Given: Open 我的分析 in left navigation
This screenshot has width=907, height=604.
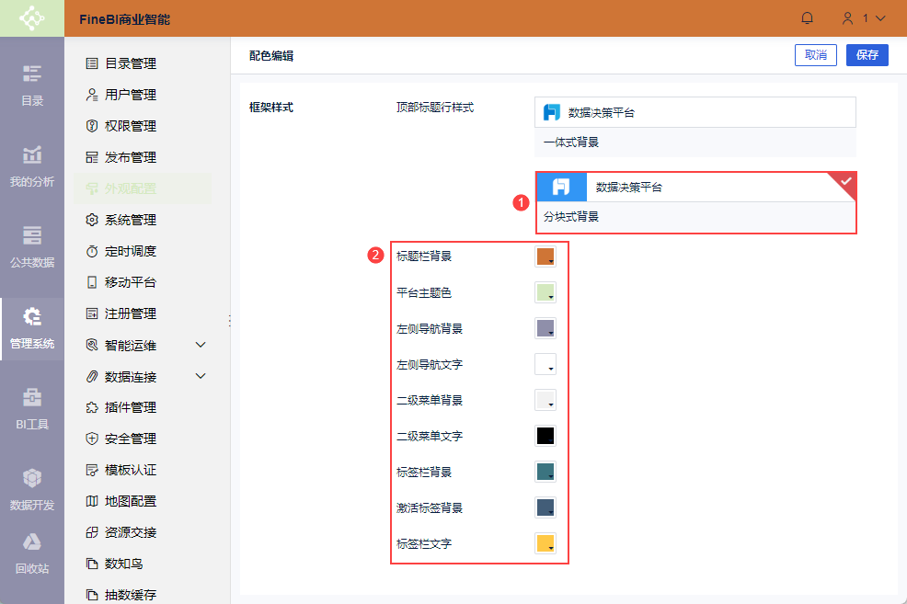Looking at the screenshot, I should point(32,167).
